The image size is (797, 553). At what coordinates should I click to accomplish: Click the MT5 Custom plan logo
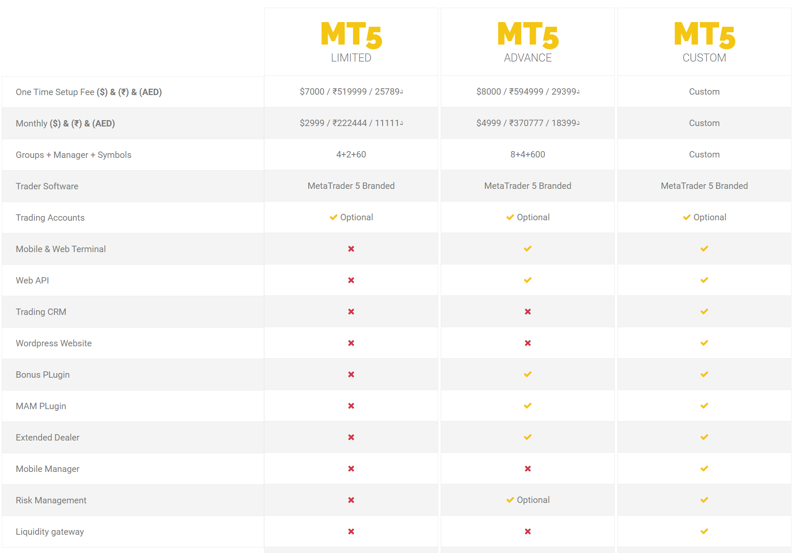point(704,35)
